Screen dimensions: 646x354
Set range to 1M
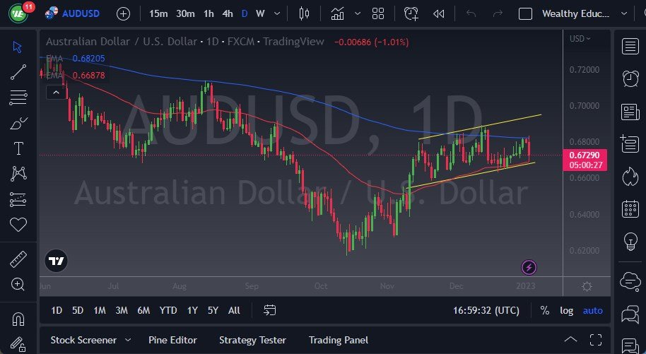[100, 310]
